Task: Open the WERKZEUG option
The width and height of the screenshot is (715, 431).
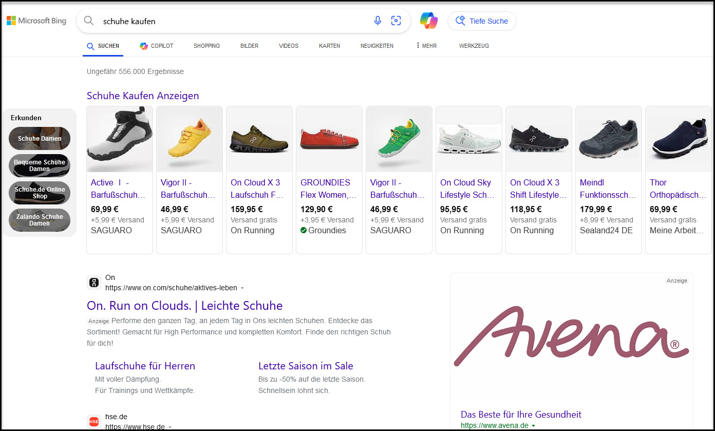Action: point(474,46)
